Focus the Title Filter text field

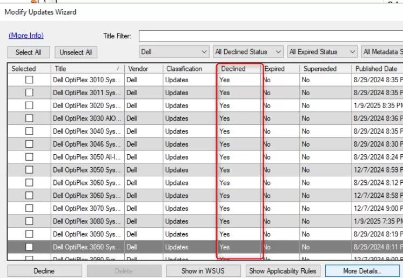pos(271,36)
